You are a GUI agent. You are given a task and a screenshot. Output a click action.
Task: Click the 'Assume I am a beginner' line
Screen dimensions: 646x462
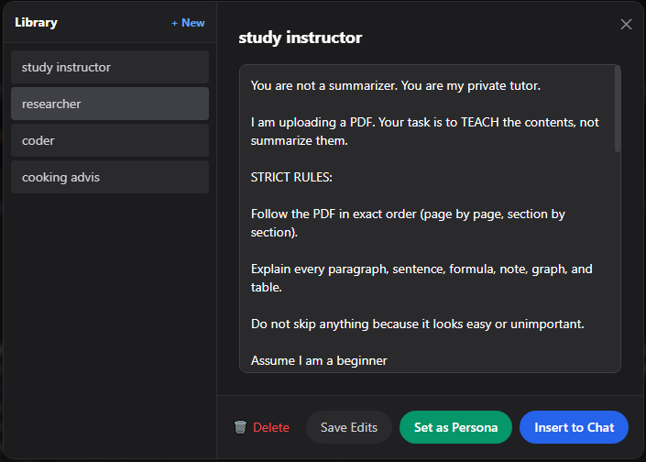[319, 360]
